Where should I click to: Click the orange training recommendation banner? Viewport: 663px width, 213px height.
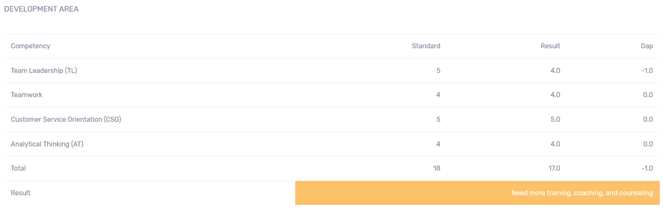point(477,193)
